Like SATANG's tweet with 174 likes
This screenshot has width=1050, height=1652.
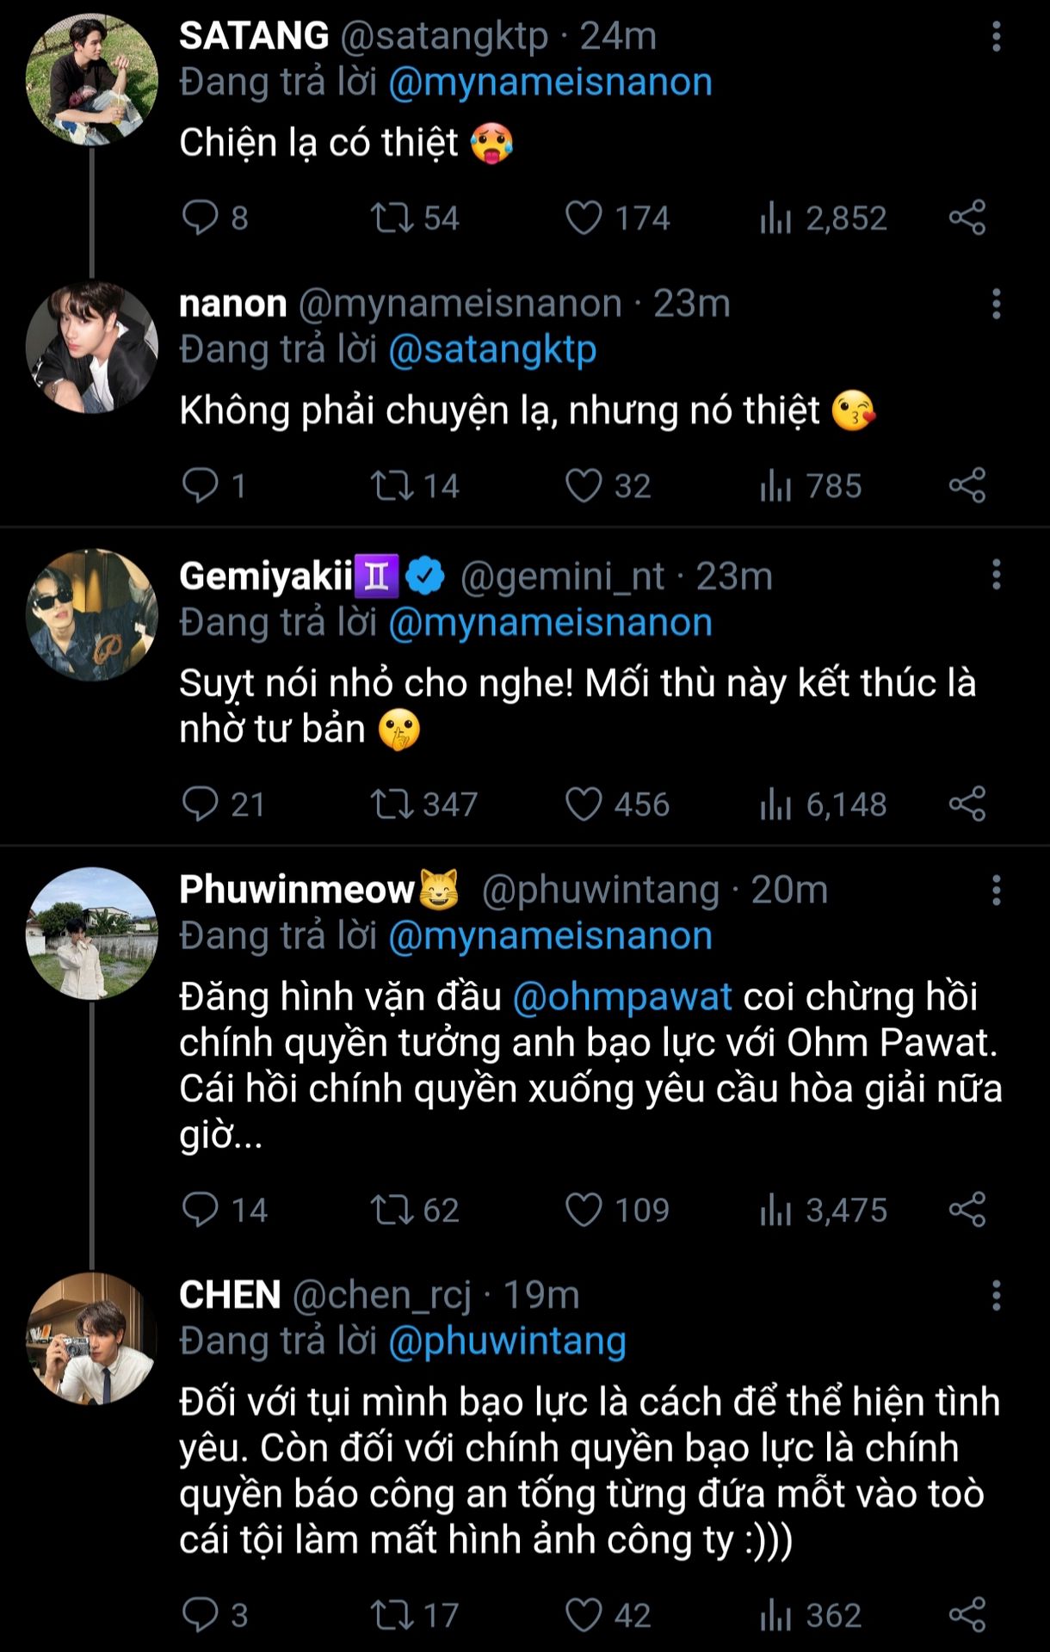(584, 218)
